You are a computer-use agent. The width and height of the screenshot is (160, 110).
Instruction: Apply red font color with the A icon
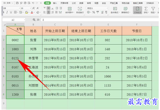pyautogui.click(x=32, y=12)
